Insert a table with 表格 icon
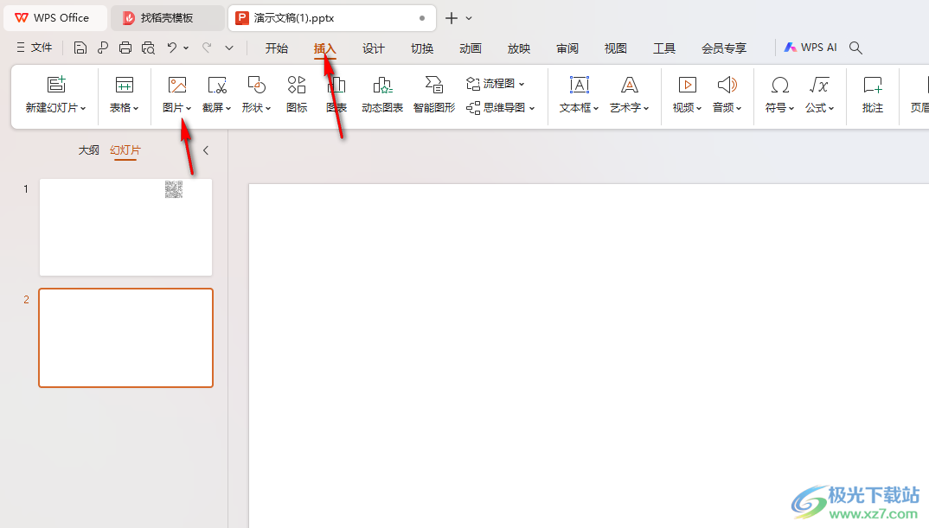The image size is (929, 528). (124, 85)
